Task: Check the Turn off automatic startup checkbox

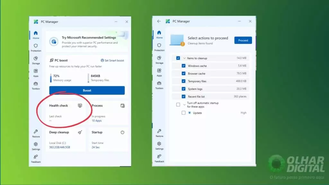Action: click(x=178, y=104)
